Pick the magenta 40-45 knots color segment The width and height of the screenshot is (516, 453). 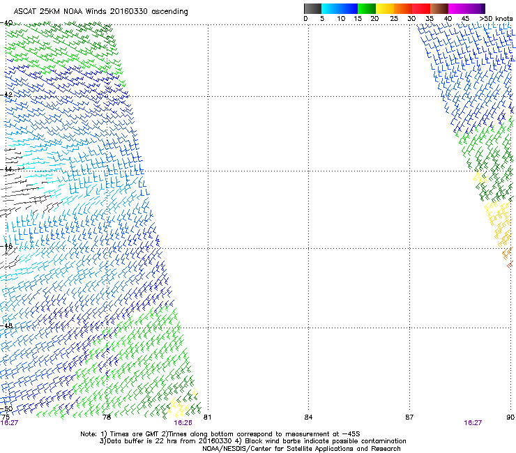tap(457, 8)
